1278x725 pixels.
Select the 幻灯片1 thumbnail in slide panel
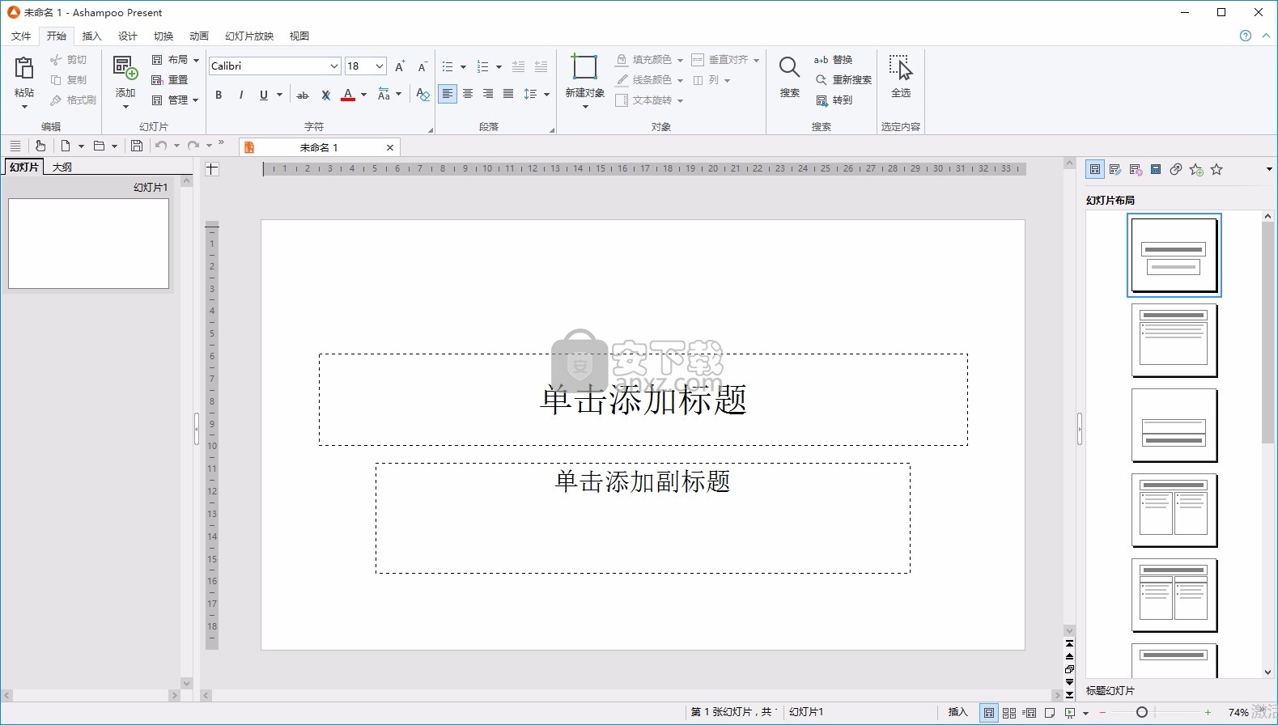[88, 243]
